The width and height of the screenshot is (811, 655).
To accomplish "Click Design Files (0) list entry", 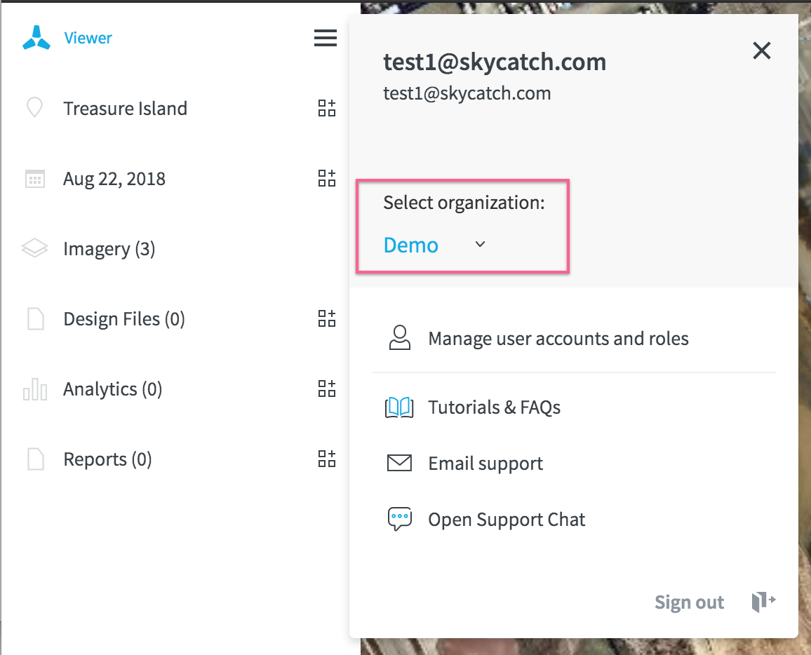I will [x=123, y=318].
